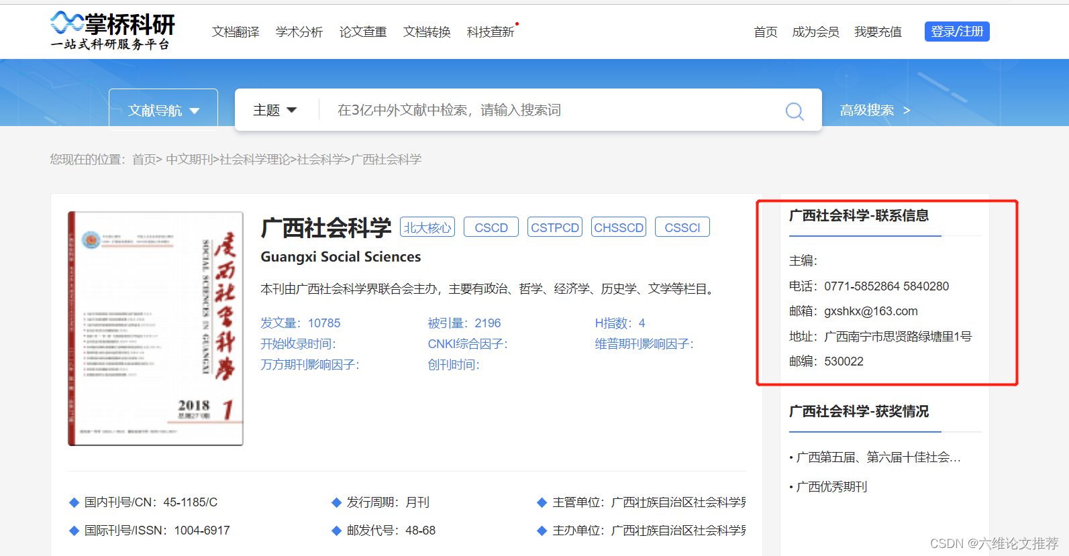
Task: Click postal code 530022
Action: point(844,362)
